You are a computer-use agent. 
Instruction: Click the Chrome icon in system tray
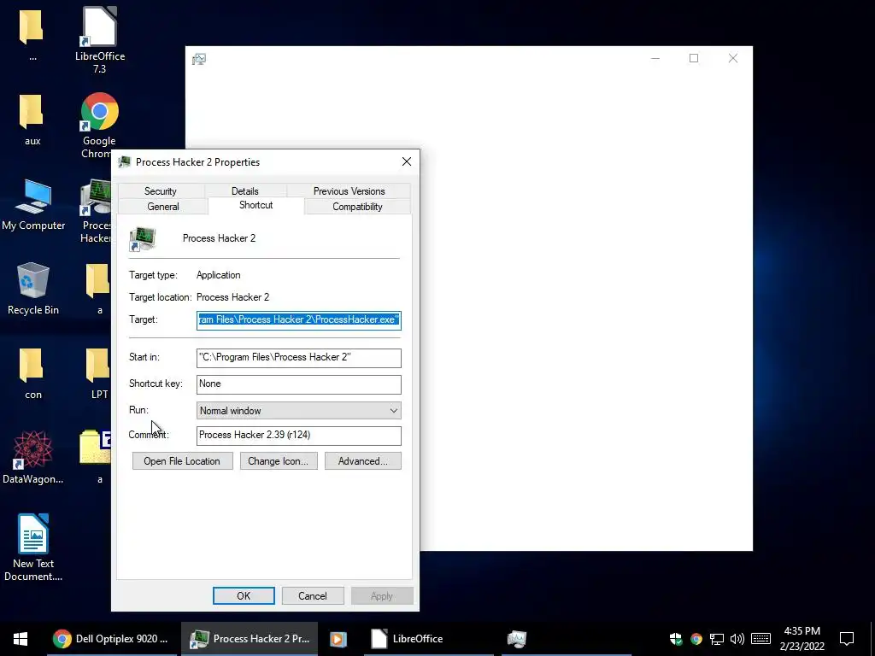click(696, 639)
